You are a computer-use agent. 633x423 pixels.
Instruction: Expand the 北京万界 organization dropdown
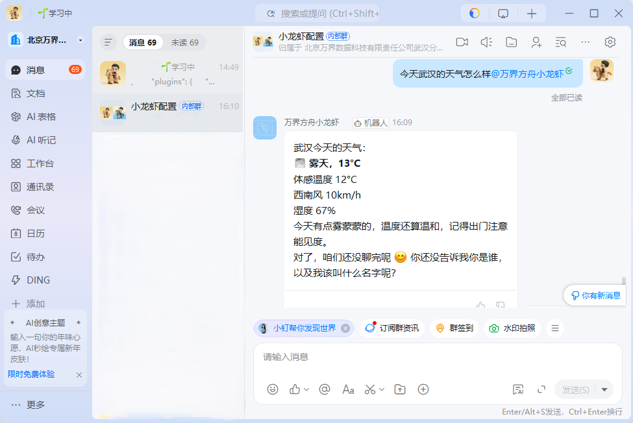click(81, 40)
